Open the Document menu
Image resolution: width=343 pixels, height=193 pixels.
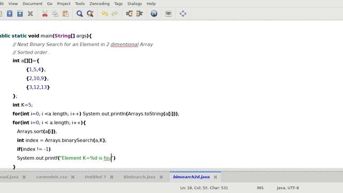(32, 4)
